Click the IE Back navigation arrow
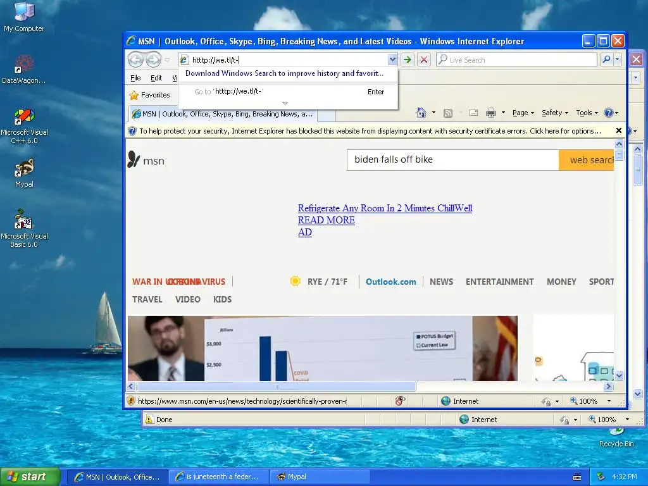Image resolution: width=648 pixels, height=486 pixels. click(x=135, y=60)
